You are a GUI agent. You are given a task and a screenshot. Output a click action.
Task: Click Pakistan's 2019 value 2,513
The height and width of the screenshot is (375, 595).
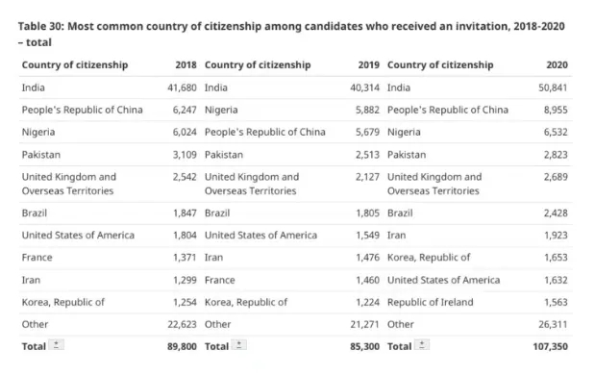tap(367, 155)
